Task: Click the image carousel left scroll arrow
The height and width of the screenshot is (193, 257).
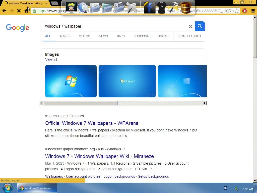Action: (x=41, y=103)
